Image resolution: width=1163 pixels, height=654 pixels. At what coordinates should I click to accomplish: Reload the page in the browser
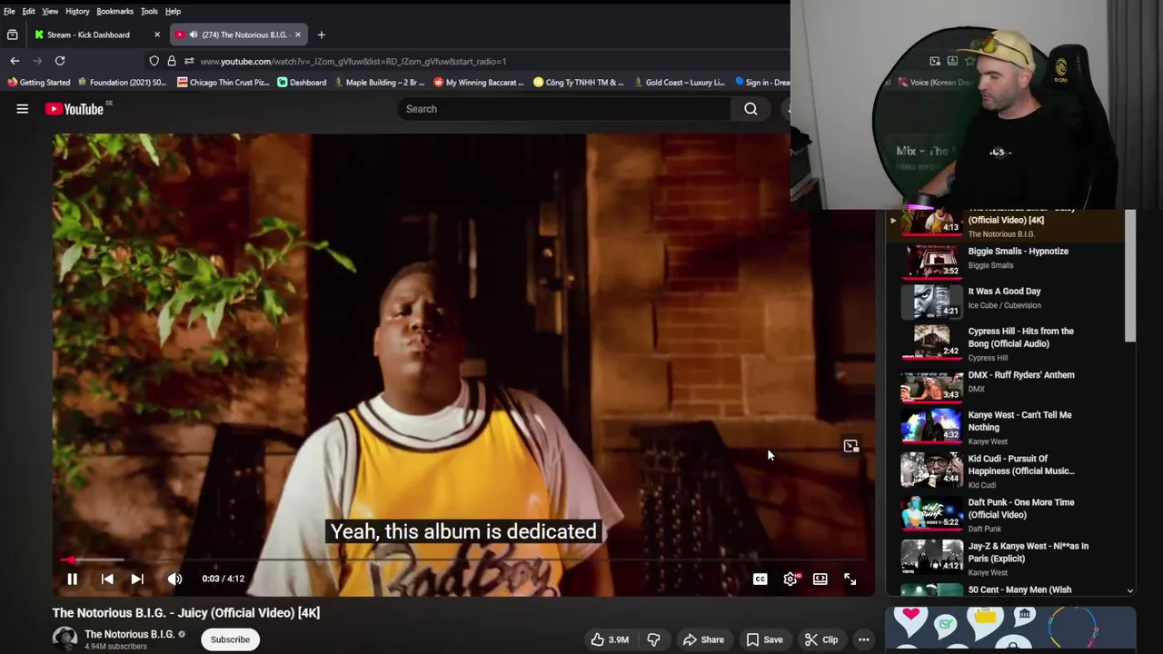click(x=60, y=61)
